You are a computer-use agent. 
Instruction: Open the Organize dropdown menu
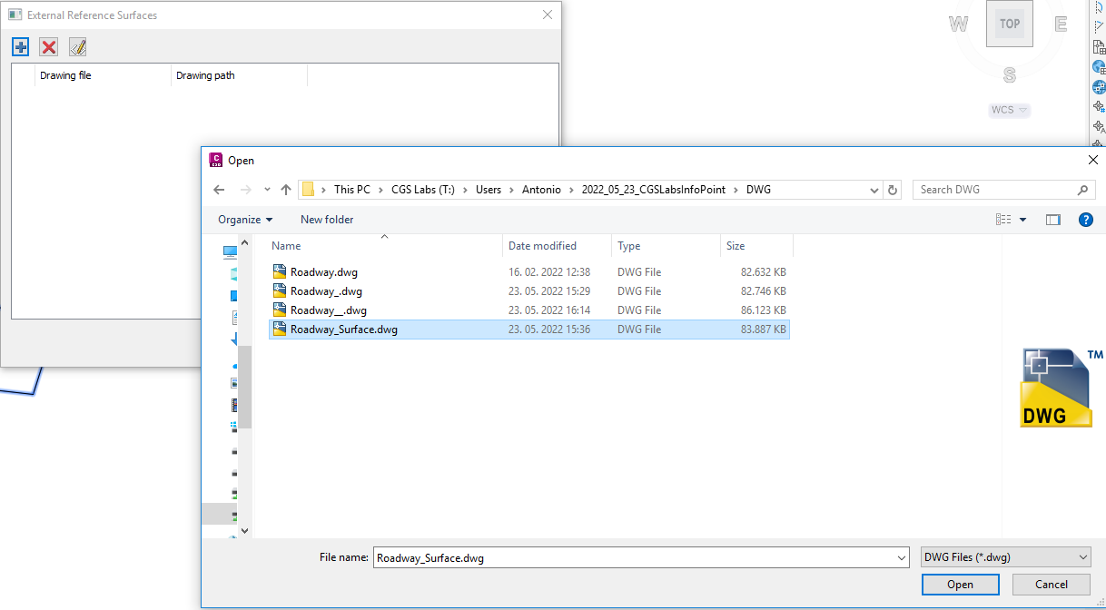[245, 220]
